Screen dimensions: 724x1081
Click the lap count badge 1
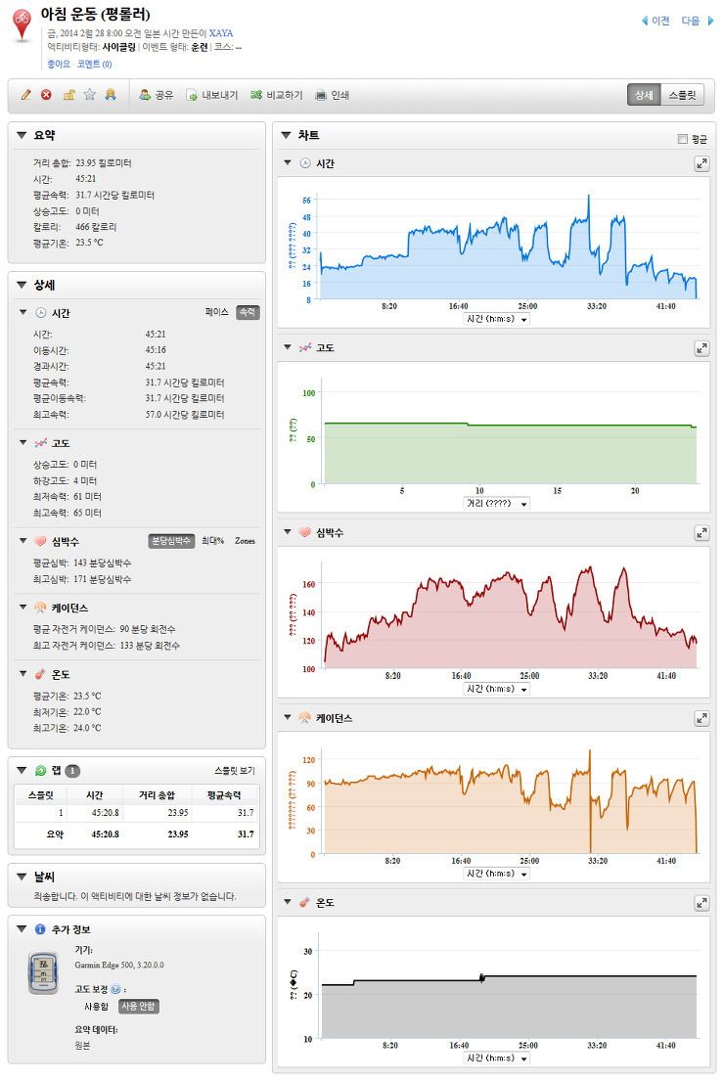(72, 771)
